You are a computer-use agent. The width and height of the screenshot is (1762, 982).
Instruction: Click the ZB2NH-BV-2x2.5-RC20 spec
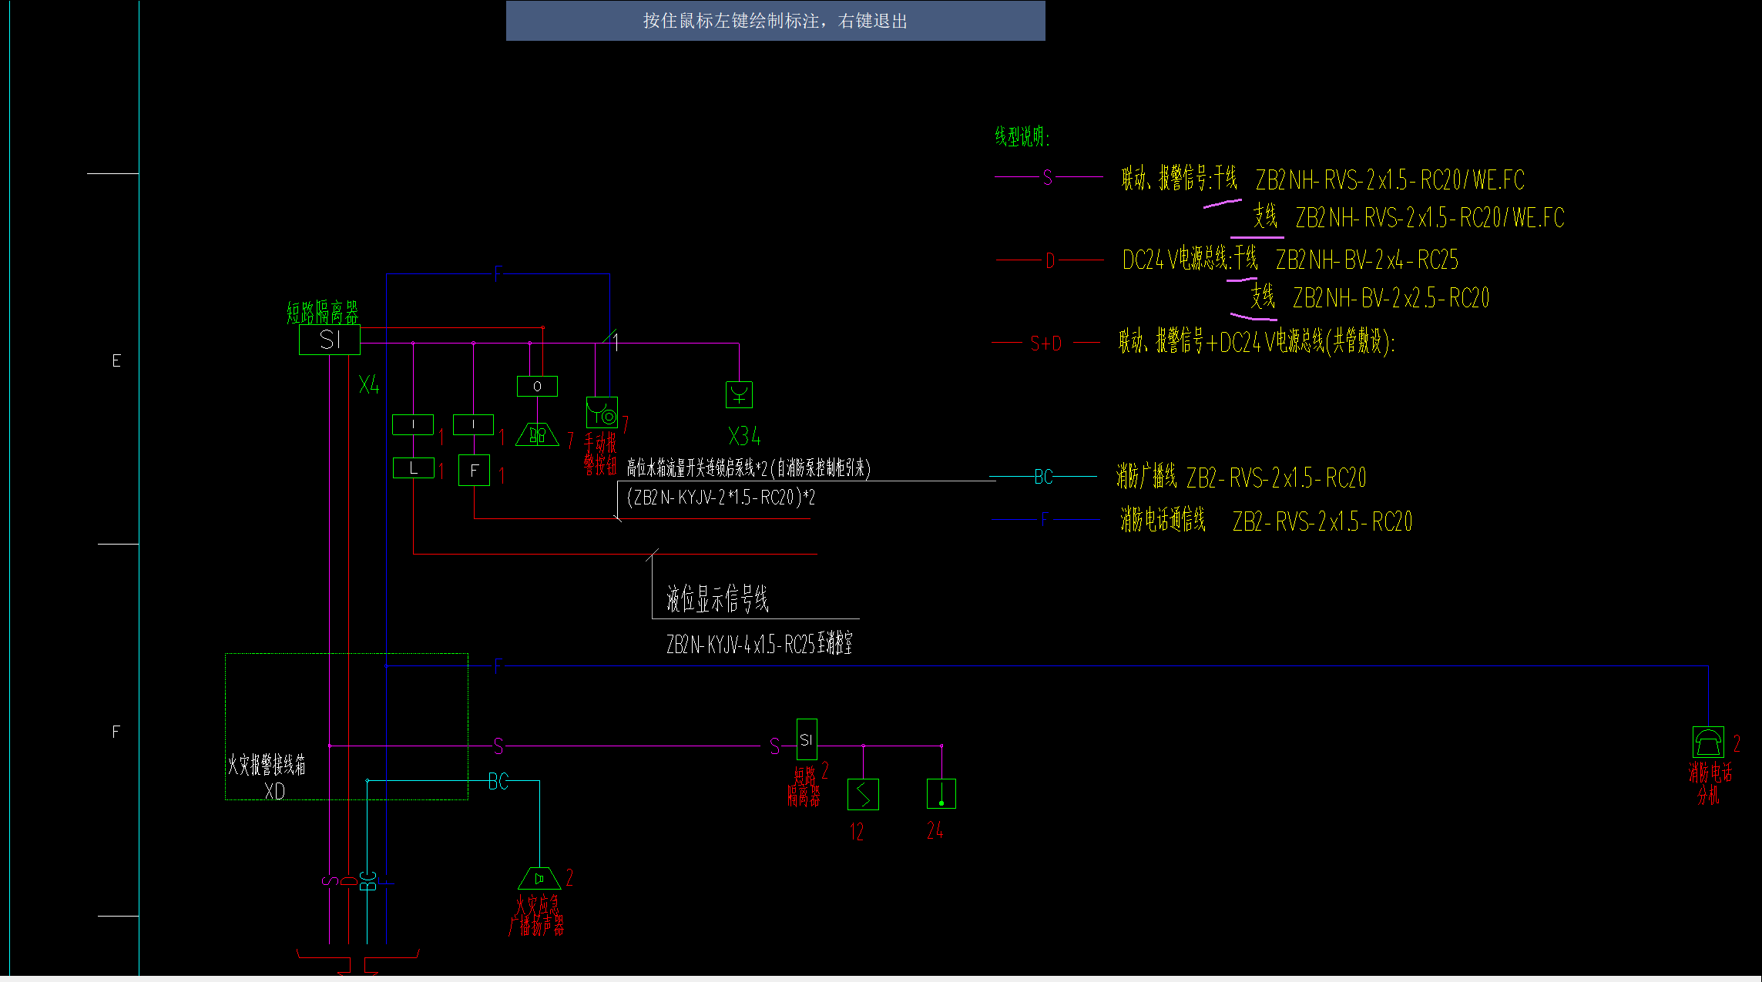pos(1391,298)
